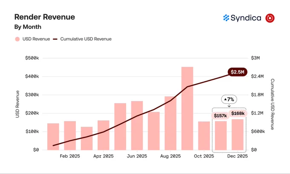Screen dimensions: 290x174
Task: Click the Dec 2025 axis label
Action: coord(238,156)
